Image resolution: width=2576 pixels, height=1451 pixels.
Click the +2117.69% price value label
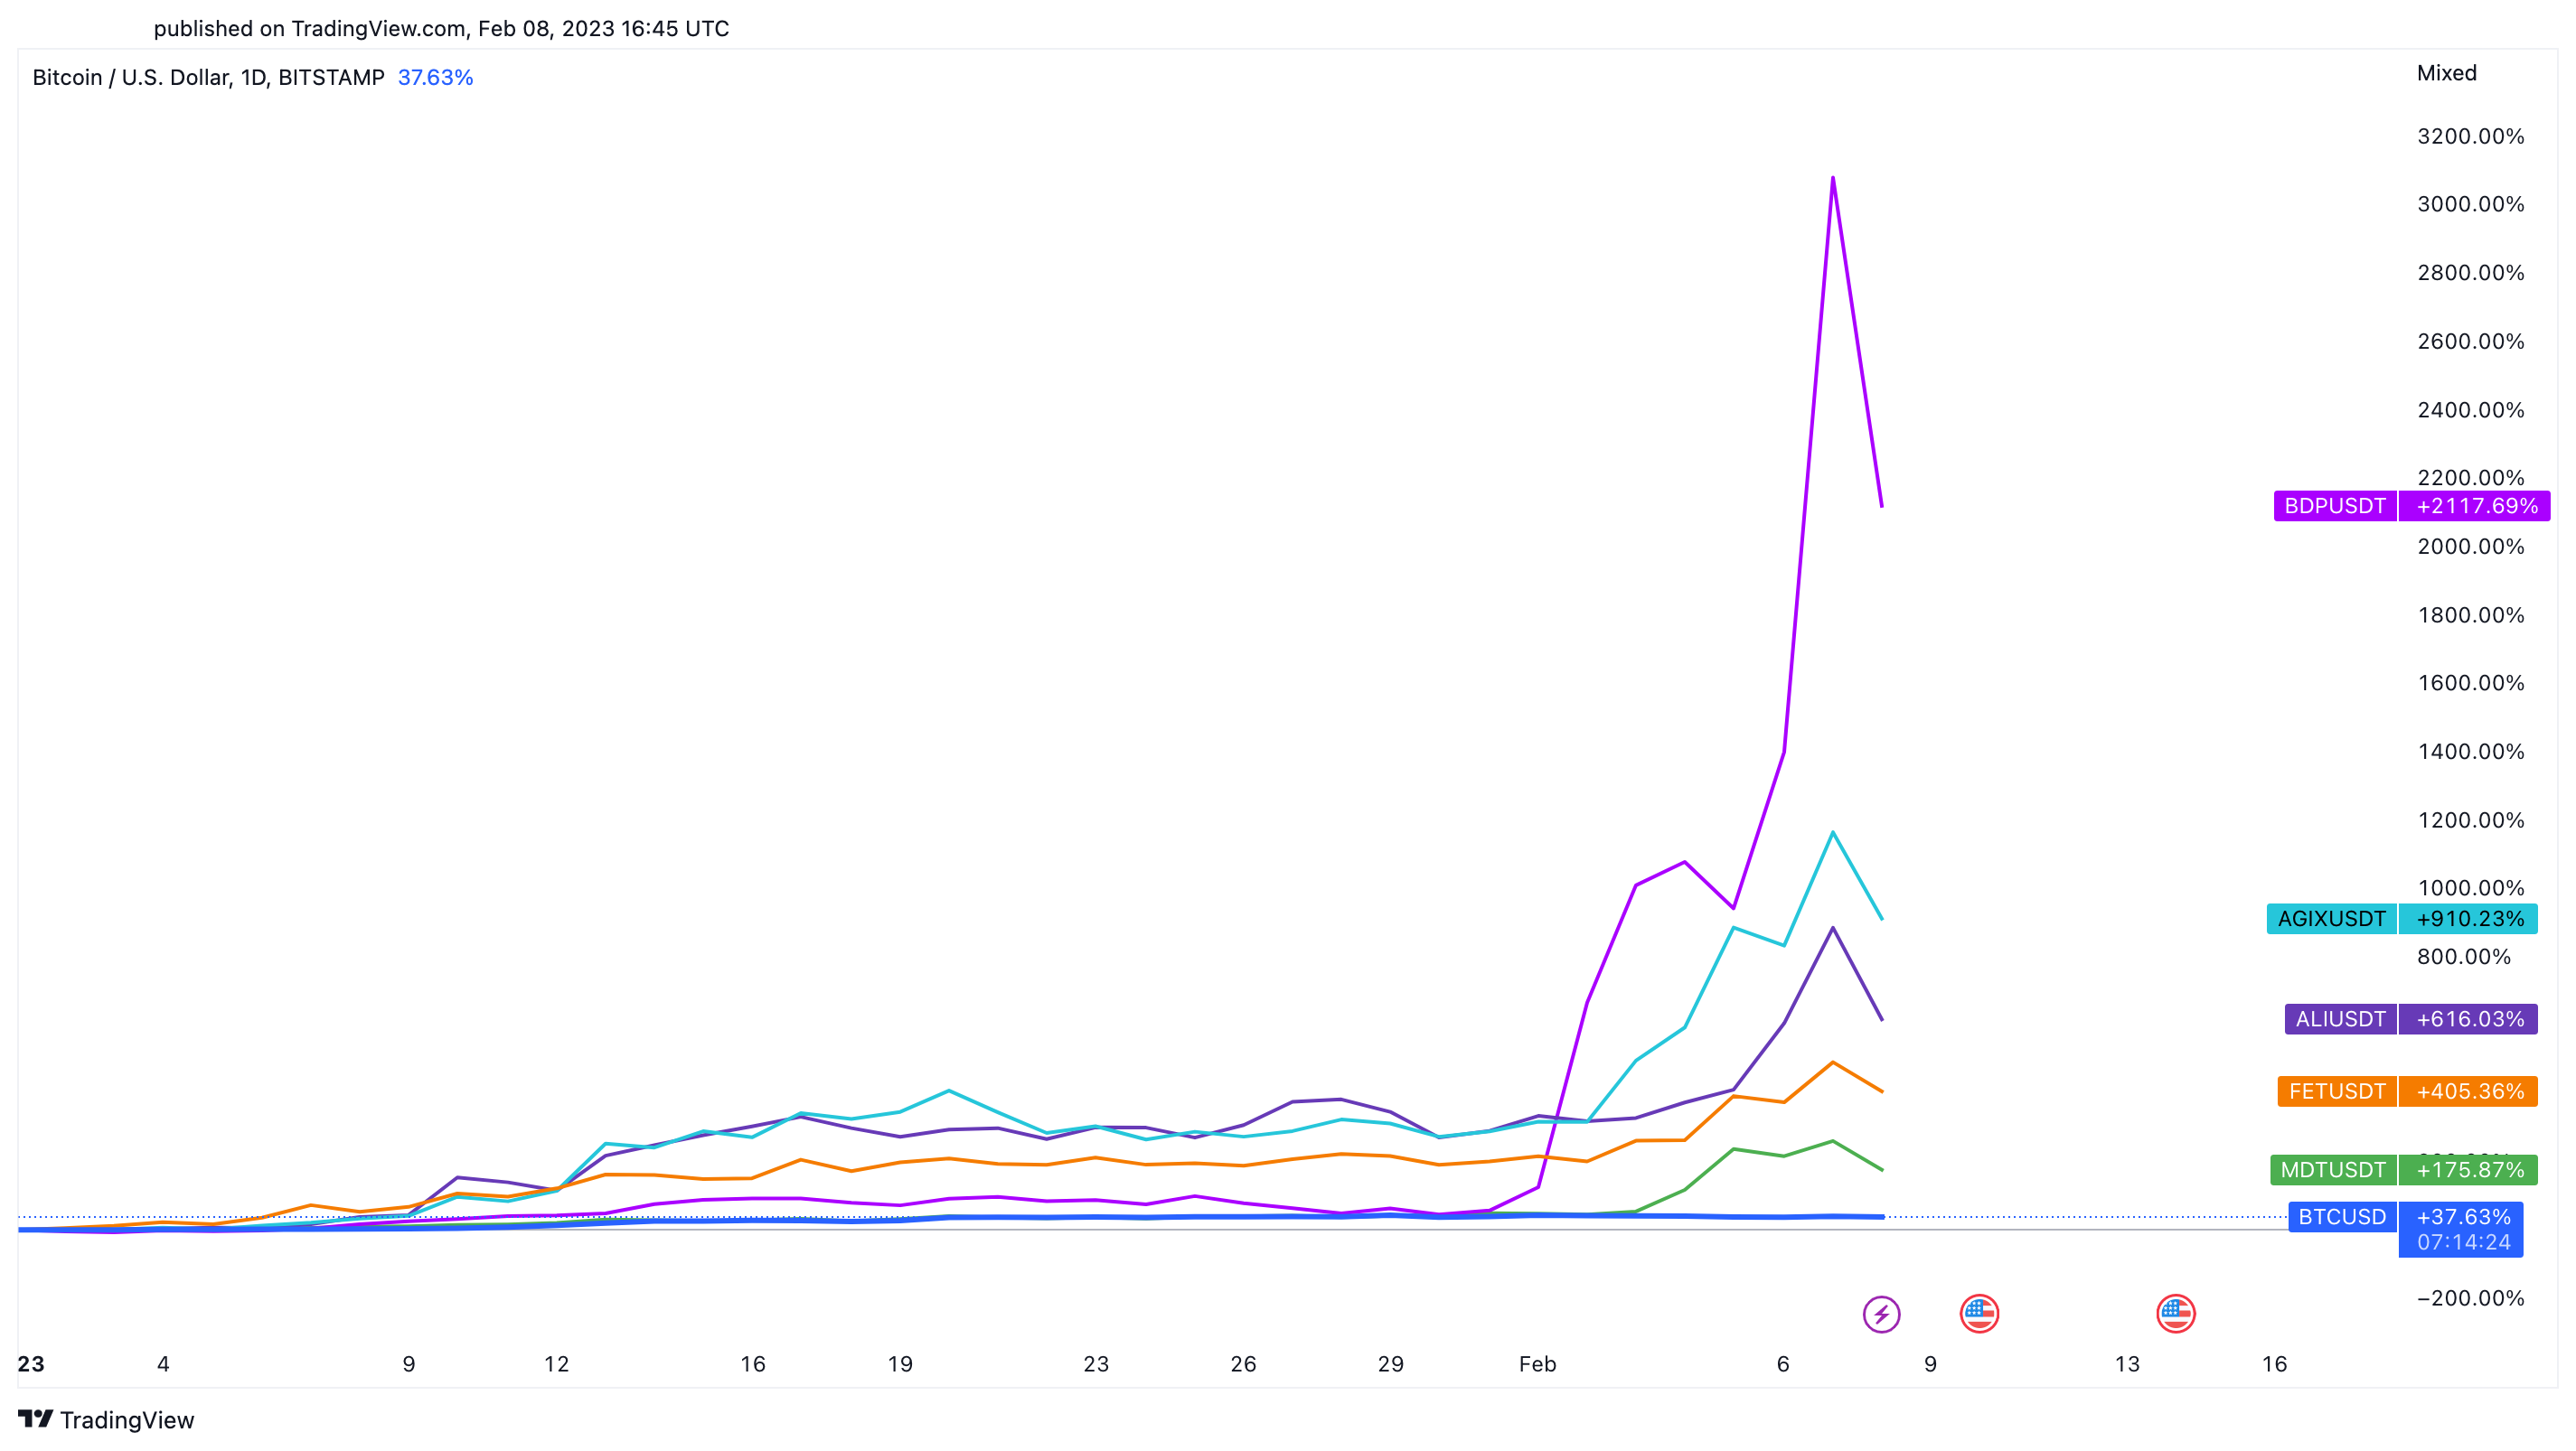tap(2476, 506)
